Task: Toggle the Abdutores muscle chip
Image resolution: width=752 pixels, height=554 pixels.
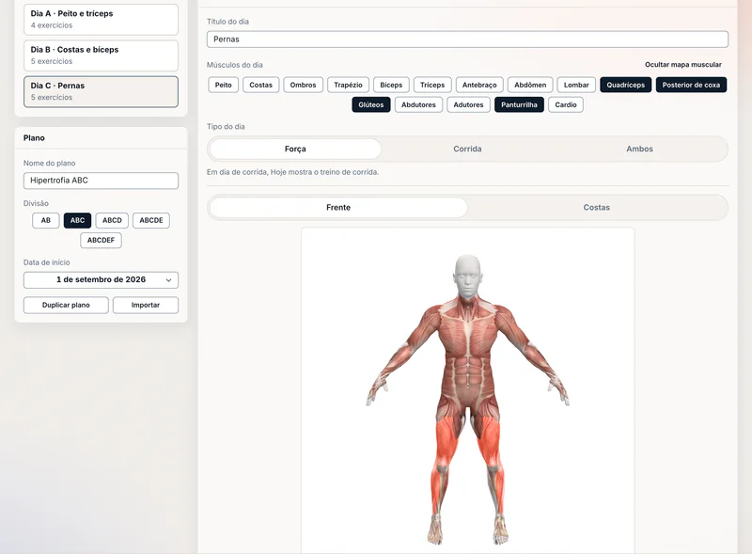Action: (418, 104)
